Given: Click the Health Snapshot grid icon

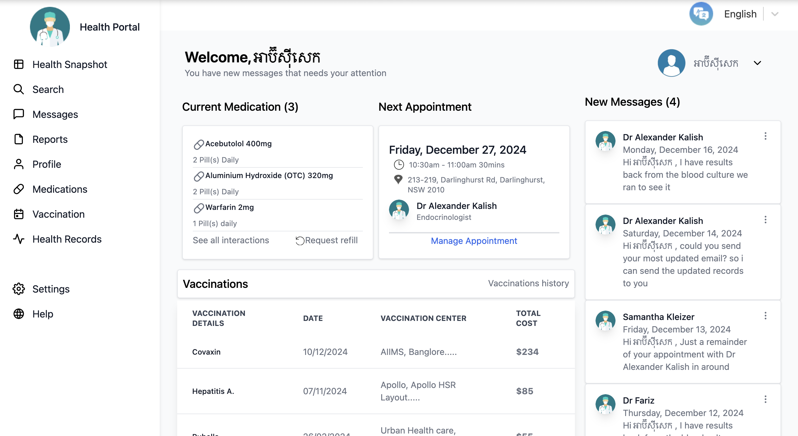Looking at the screenshot, I should pos(19,64).
